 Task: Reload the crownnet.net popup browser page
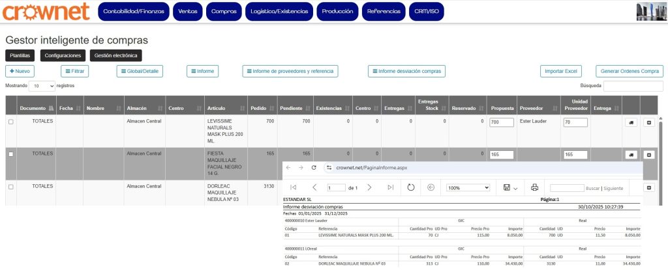tap(314, 167)
